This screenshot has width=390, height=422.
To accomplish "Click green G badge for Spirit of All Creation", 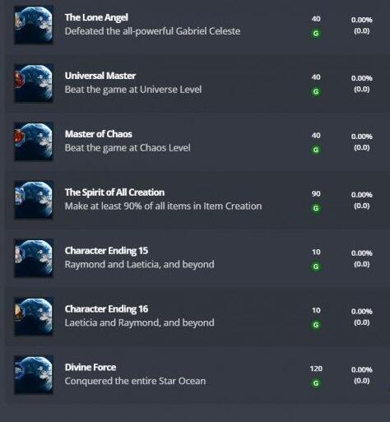I will pos(316,208).
